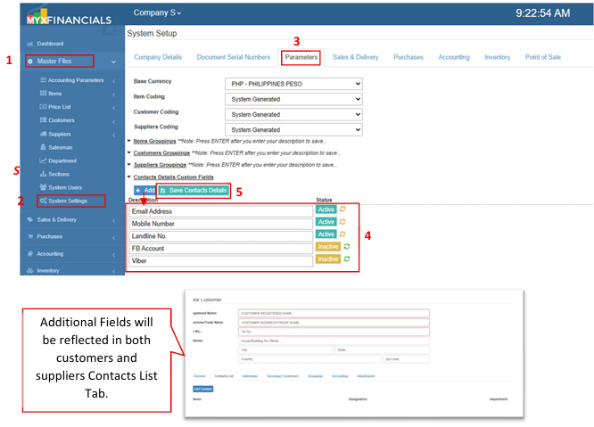Open the Company S dropdown in header
594x427 pixels.
coord(157,12)
